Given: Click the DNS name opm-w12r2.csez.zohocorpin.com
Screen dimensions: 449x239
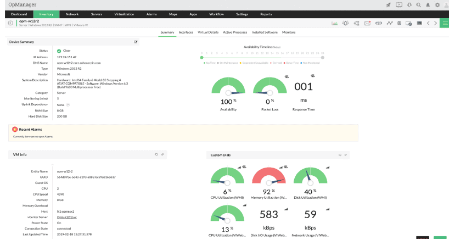Looking at the screenshot, I should point(78,63).
